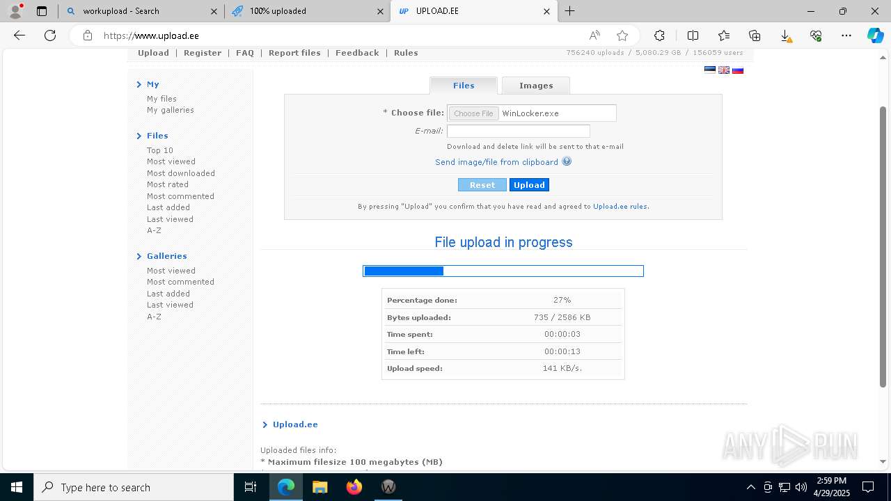Click the taskbar search box
Viewport: 891px width, 501px height.
coord(134,487)
